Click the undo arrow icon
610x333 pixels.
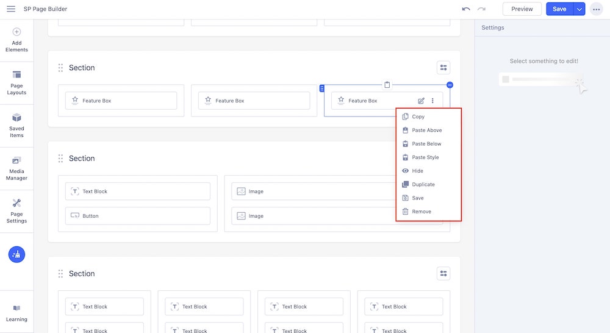pyautogui.click(x=466, y=9)
